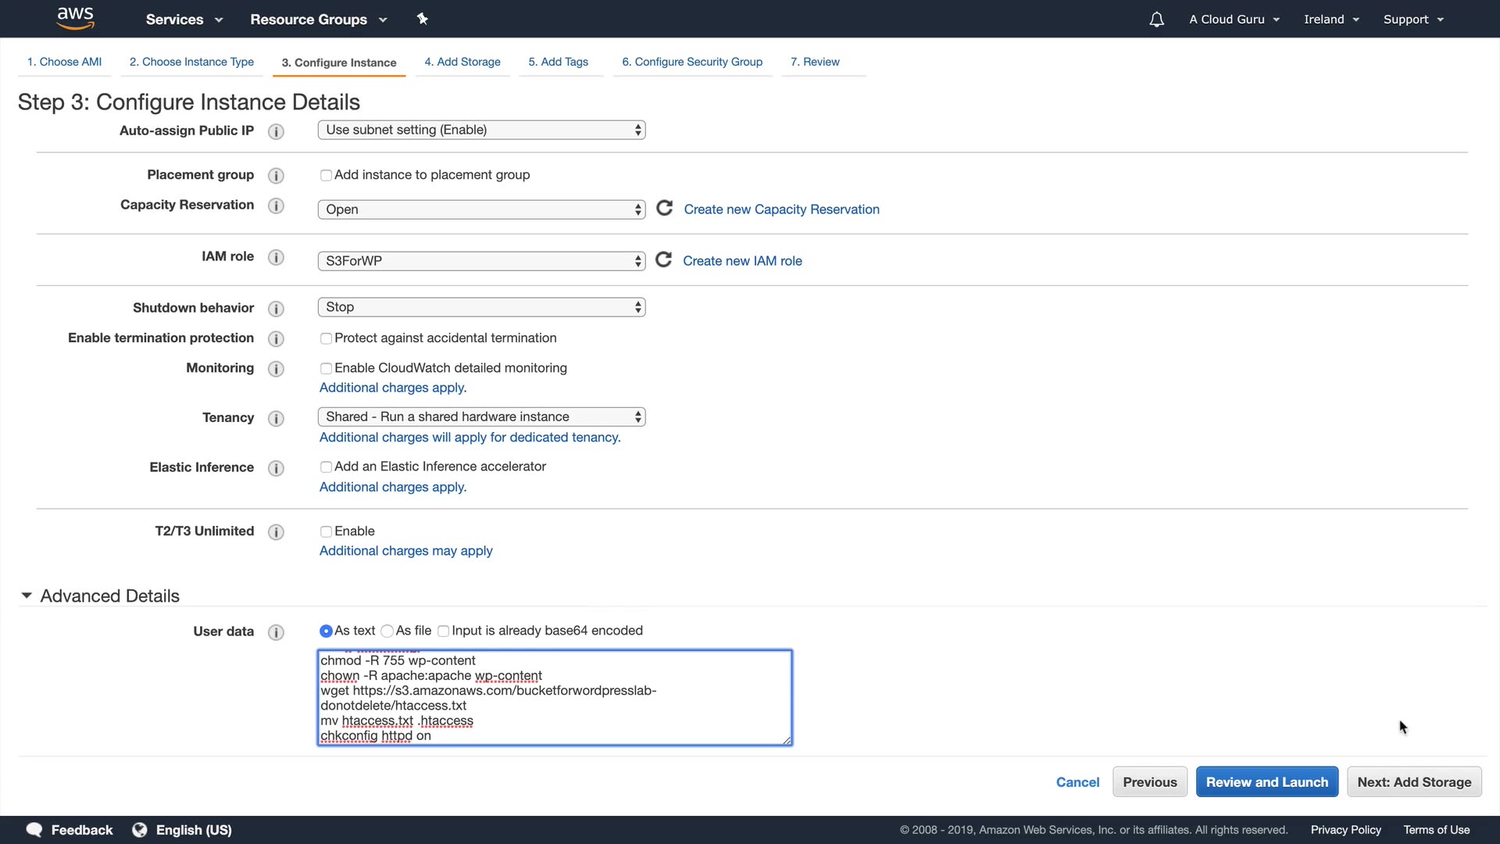Viewport: 1500px width, 844px height.
Task: Collapse the Advanced Details section
Action: (x=27, y=595)
